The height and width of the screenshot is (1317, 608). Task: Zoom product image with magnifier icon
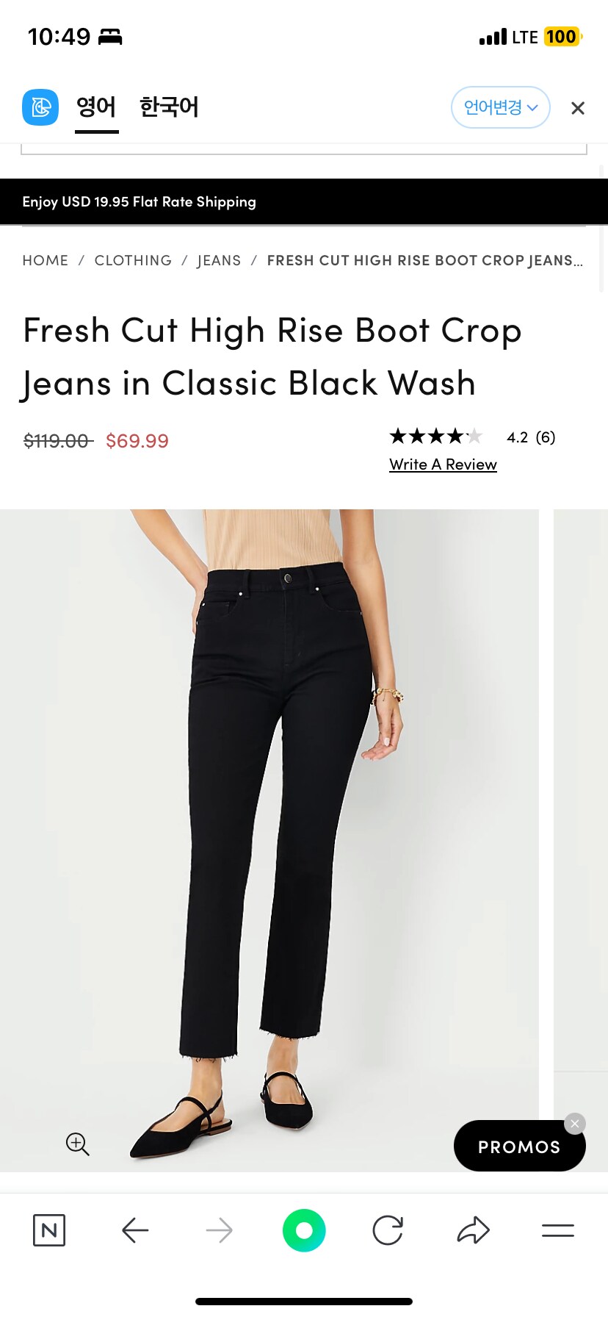tap(78, 1144)
